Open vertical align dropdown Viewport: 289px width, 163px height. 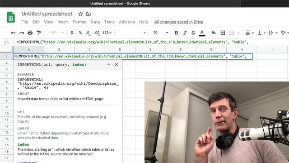(261, 33)
